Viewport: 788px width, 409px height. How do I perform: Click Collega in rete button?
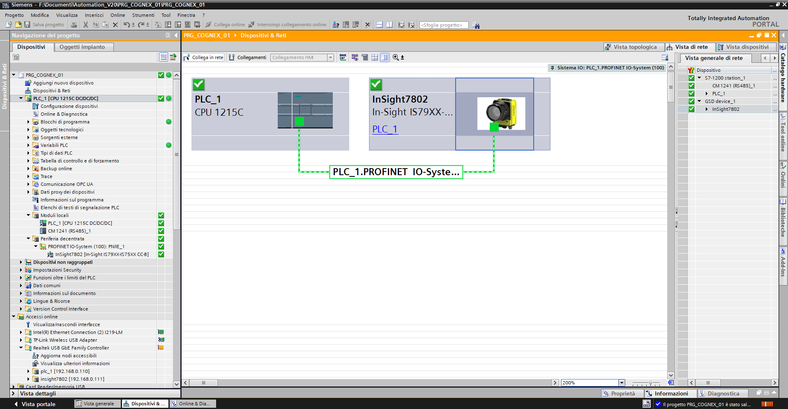click(204, 57)
